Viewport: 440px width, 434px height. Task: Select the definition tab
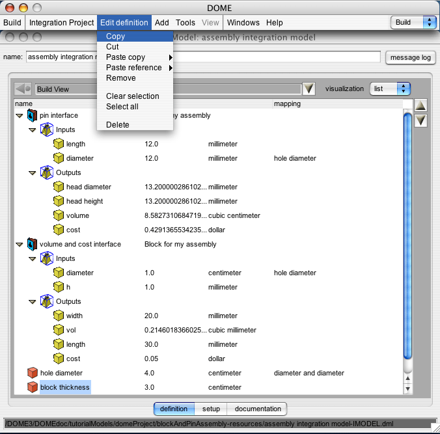pyautogui.click(x=174, y=409)
